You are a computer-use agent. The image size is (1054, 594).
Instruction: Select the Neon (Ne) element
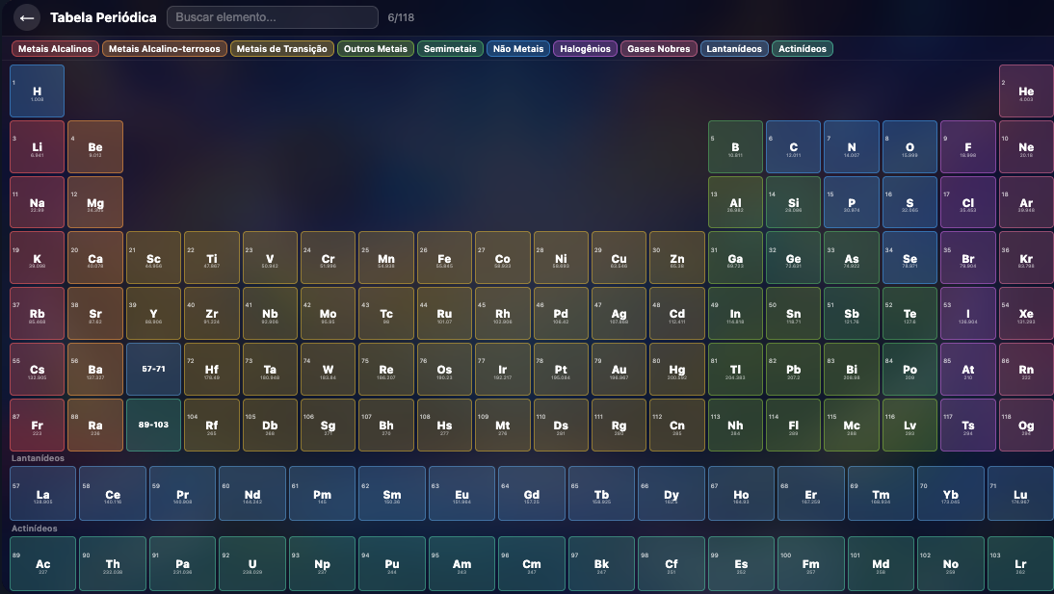[x=1026, y=147]
